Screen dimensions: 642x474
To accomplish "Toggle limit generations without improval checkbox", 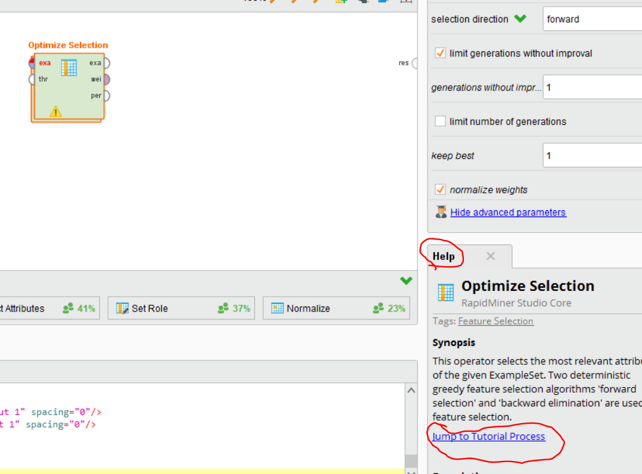I will (440, 53).
